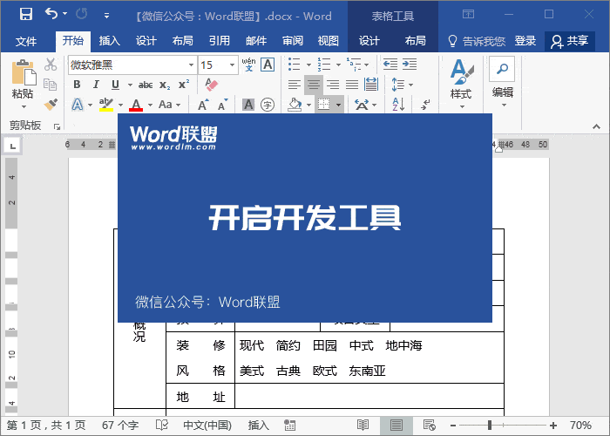The image size is (610, 436).
Task: Toggle character shading A icon
Action: [248, 105]
